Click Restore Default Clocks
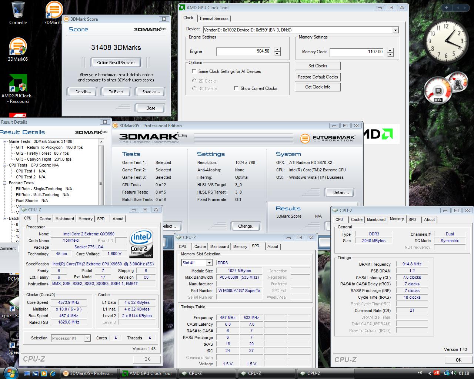The width and height of the screenshot is (474, 379). [318, 77]
